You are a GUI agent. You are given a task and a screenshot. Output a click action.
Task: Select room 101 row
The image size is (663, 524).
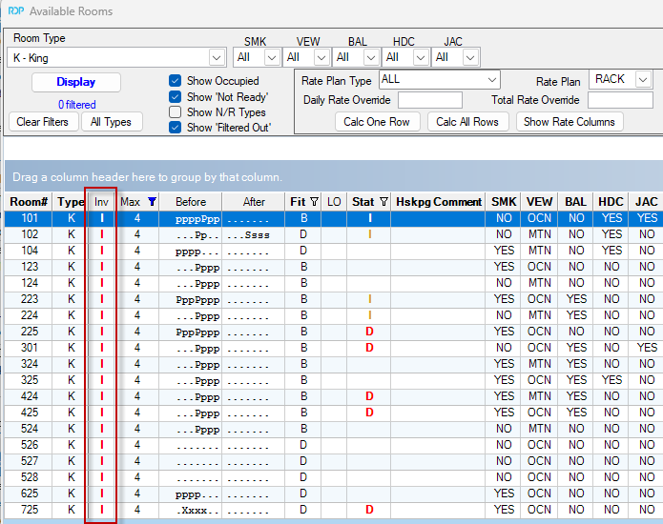coord(334,218)
